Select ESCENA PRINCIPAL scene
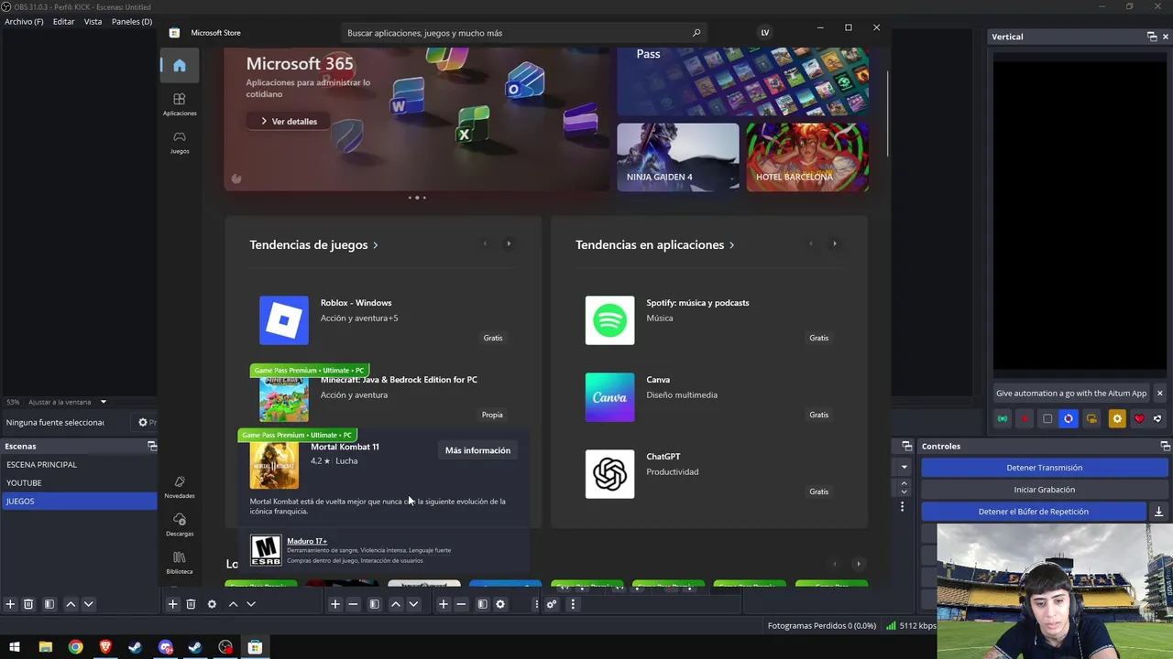The width and height of the screenshot is (1173, 659). tap(79, 464)
